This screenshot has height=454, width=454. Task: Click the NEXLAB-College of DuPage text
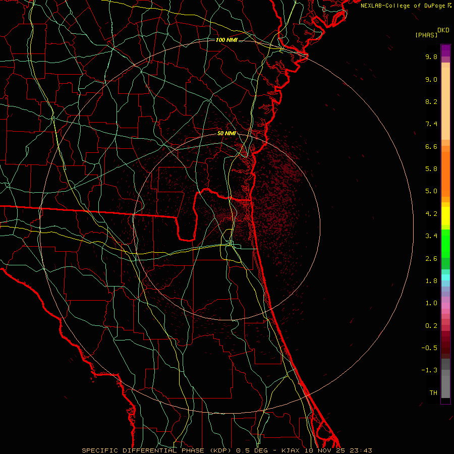pyautogui.click(x=403, y=5)
